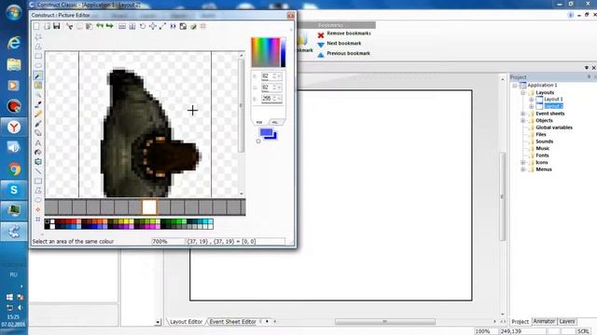597x335 pixels.
Task: Click the green Redo arrow
Action: 110,26
